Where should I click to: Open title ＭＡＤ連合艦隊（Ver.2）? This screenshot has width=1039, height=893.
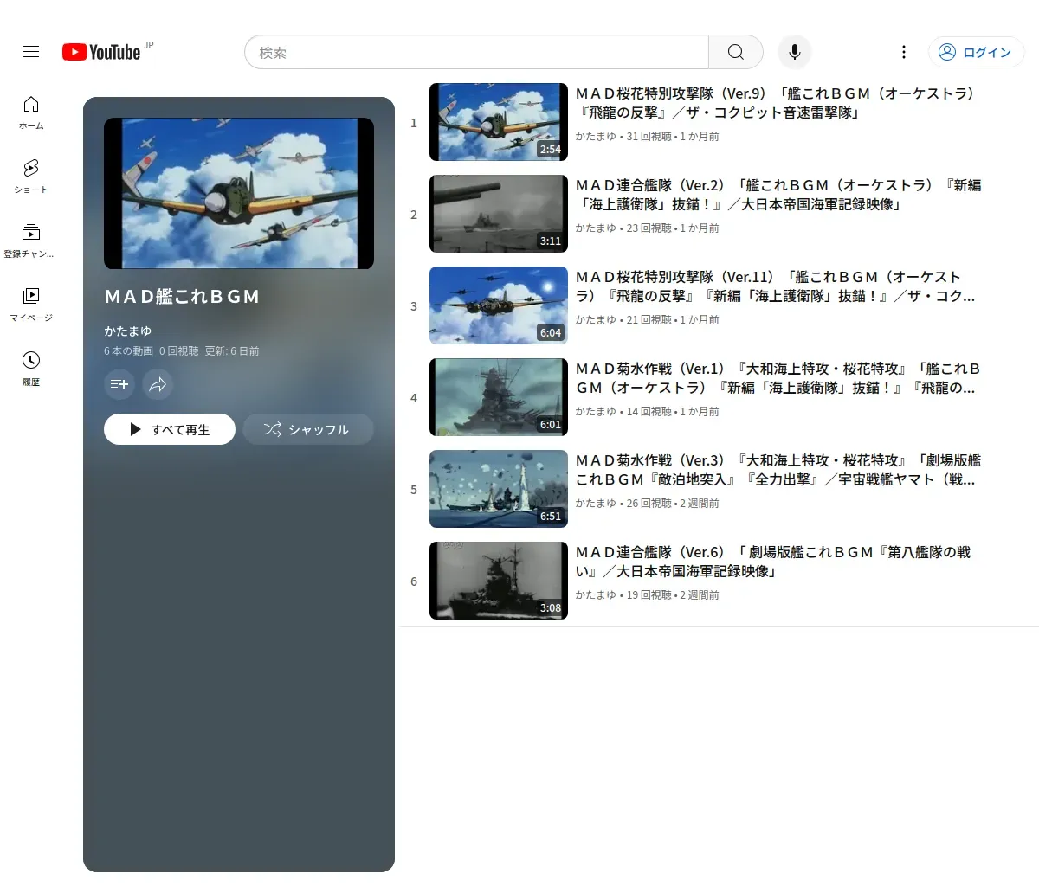(x=778, y=195)
